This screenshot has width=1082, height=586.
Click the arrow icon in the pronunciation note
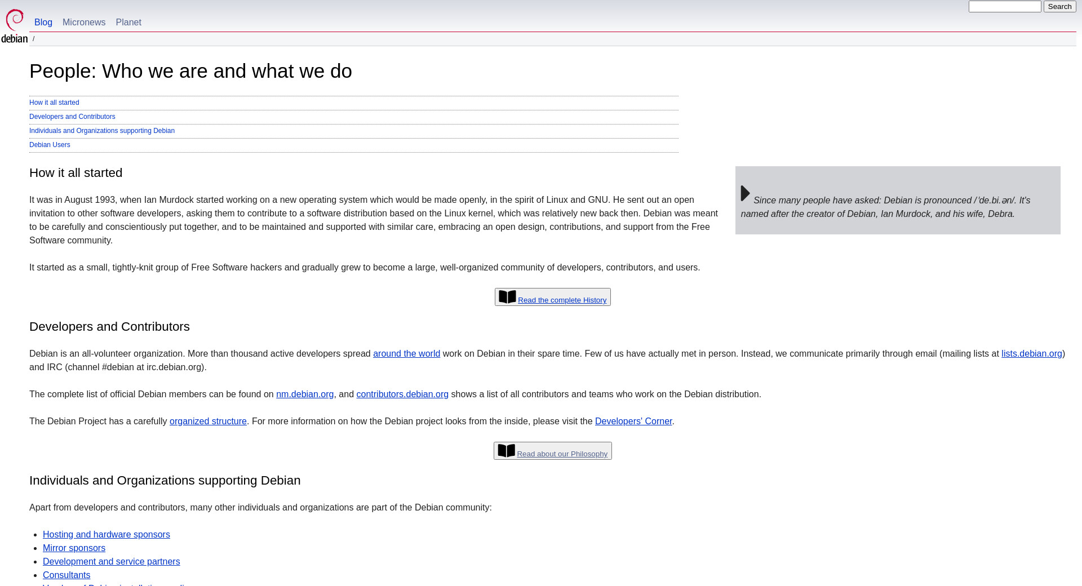[745, 193]
